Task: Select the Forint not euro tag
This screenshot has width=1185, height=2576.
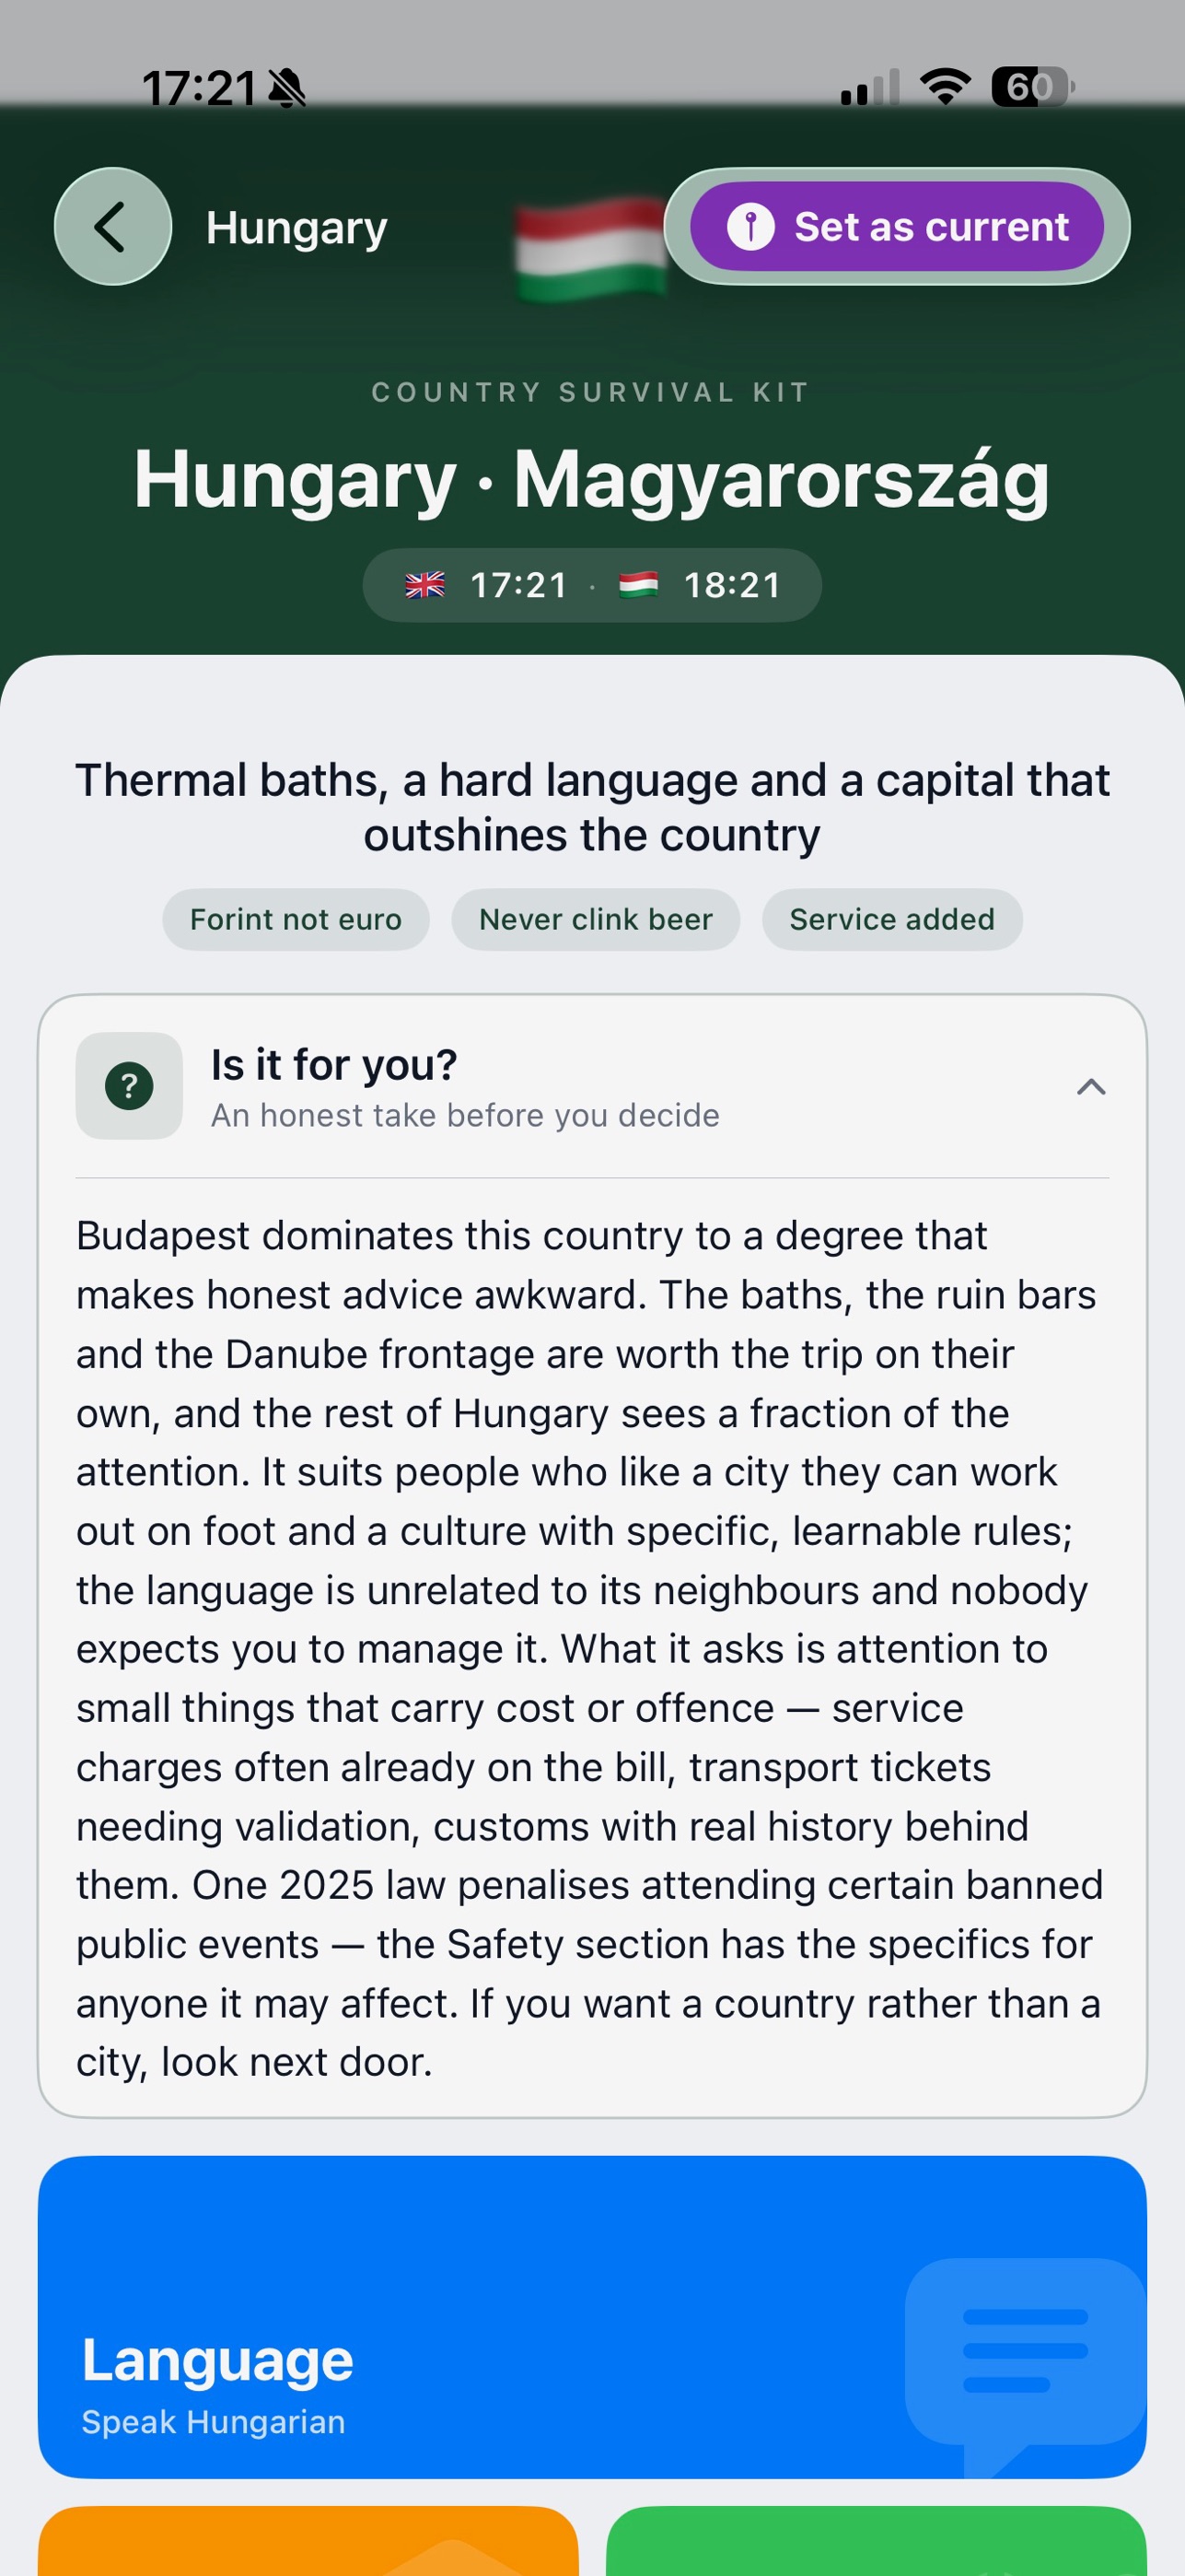Action: tap(296, 919)
